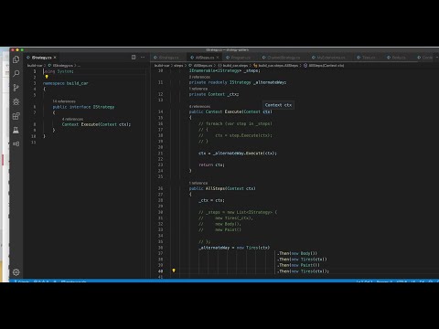Open '1 reference' CodeLens above private Context _ctx

tap(198, 89)
